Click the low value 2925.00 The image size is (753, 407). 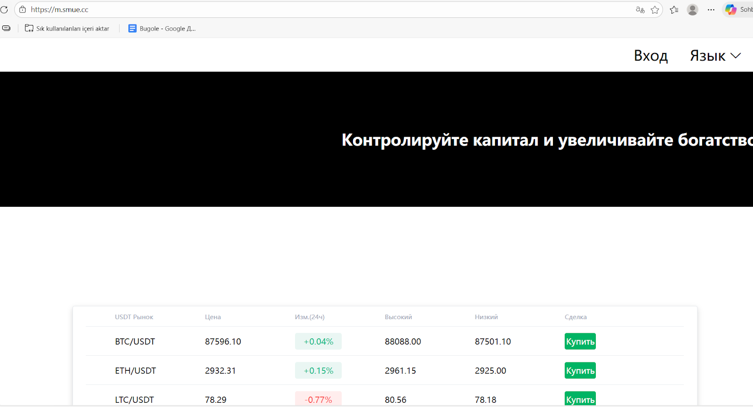point(490,371)
